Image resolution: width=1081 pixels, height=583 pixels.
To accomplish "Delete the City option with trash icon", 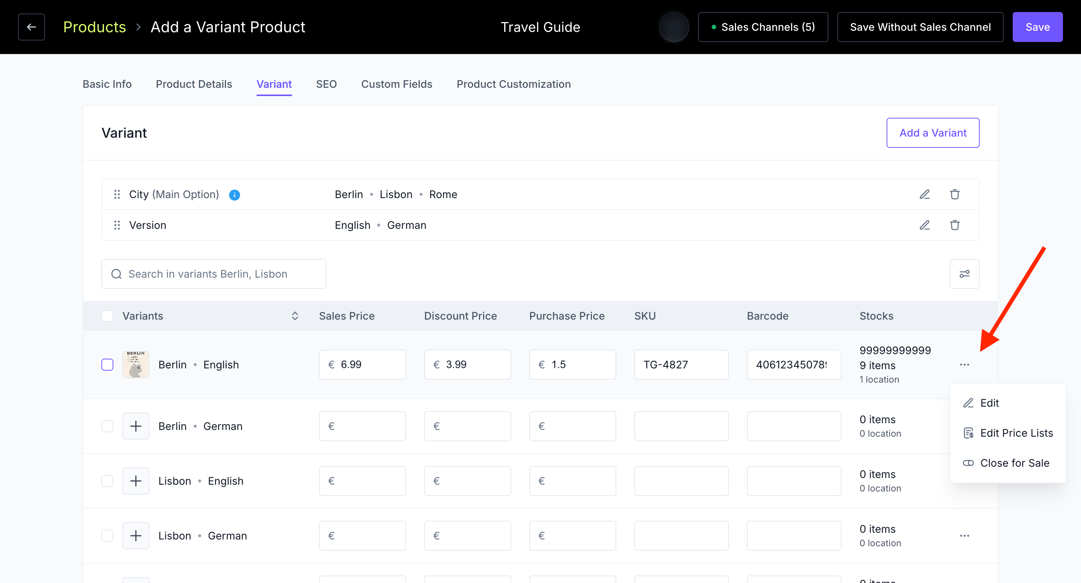I will [x=955, y=194].
